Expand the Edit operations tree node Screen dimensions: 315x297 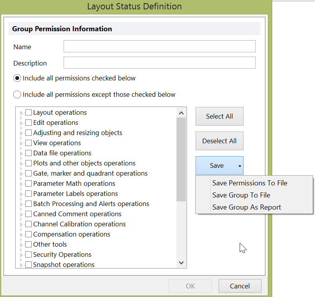[21, 123]
